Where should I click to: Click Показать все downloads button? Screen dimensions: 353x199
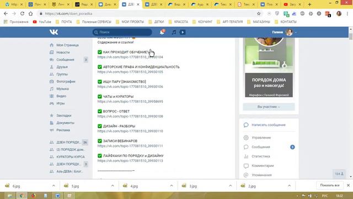330,185
